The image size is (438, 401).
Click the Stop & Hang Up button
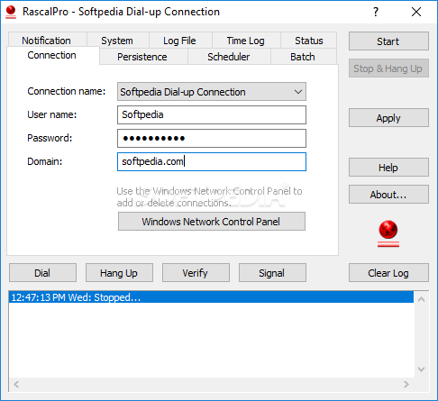[x=388, y=68]
